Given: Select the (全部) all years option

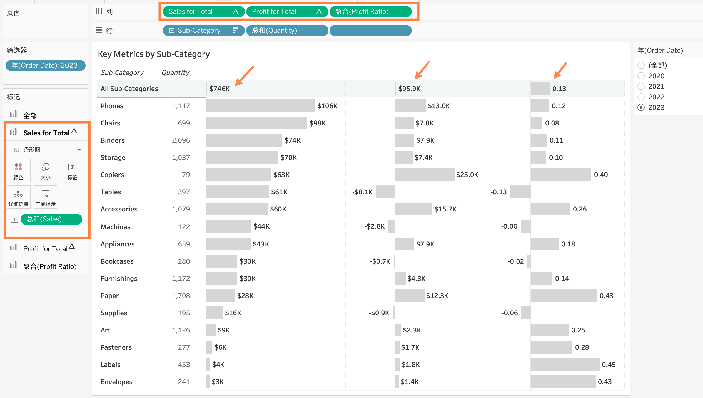Looking at the screenshot, I should click(641, 65).
